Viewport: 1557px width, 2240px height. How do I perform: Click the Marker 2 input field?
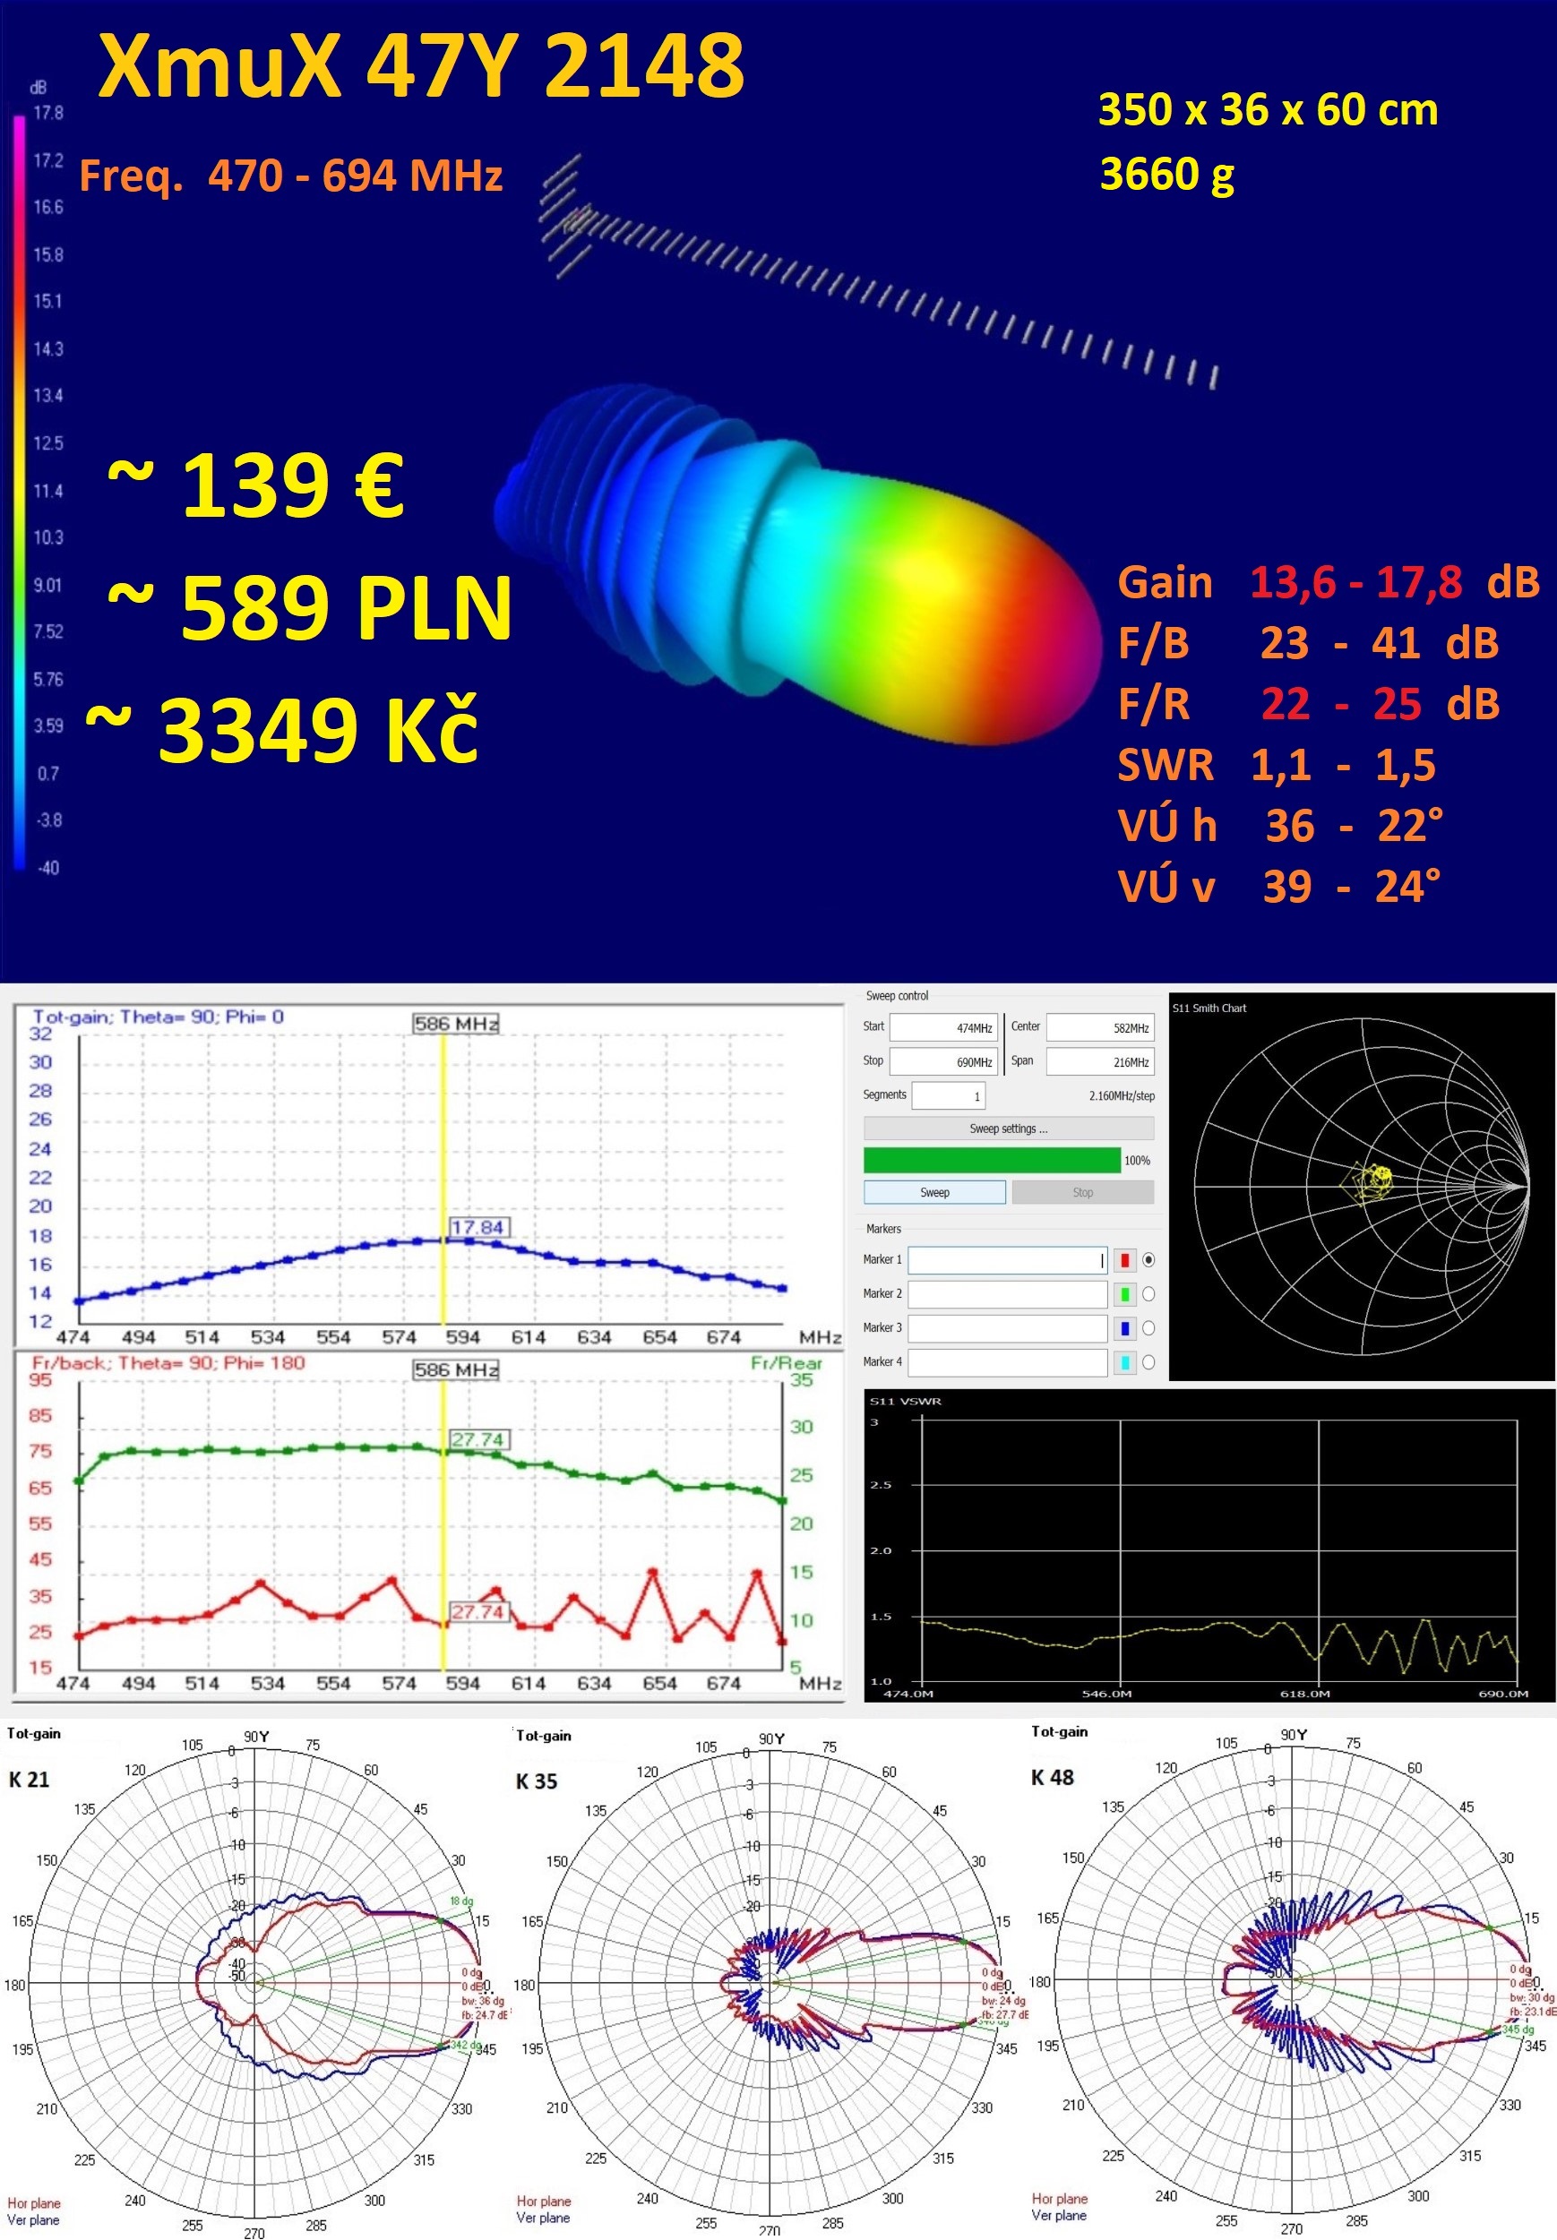1008,1294
